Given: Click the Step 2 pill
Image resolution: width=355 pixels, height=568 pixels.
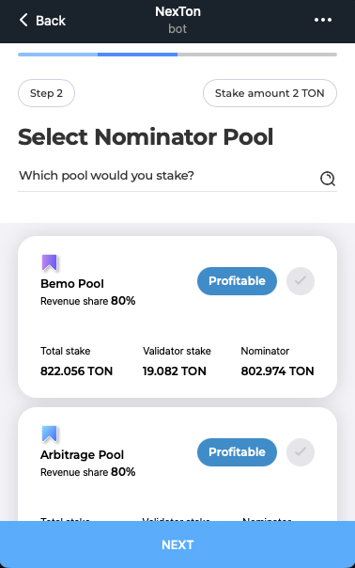Looking at the screenshot, I should tap(46, 93).
